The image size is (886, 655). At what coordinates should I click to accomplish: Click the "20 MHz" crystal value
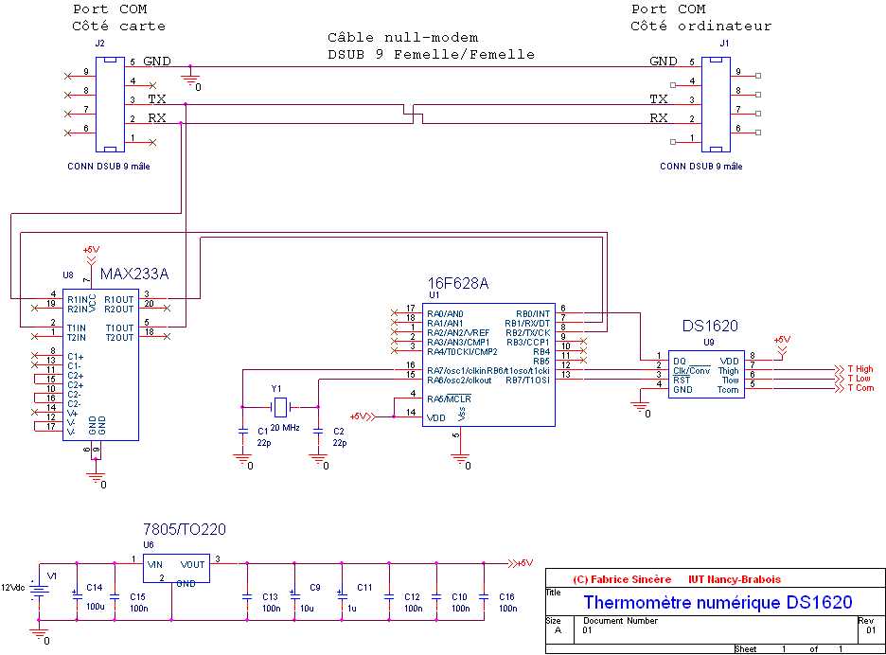[285, 428]
